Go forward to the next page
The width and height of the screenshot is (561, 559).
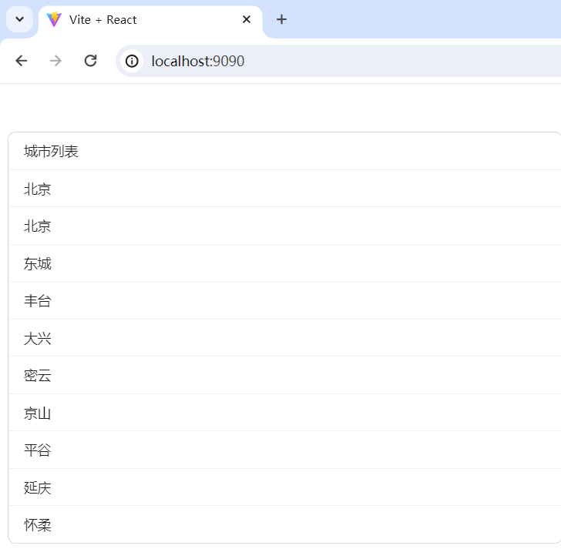(55, 61)
